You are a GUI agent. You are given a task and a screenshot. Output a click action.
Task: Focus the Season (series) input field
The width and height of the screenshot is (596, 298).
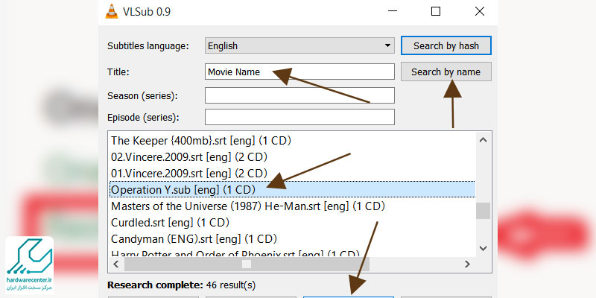click(x=299, y=95)
